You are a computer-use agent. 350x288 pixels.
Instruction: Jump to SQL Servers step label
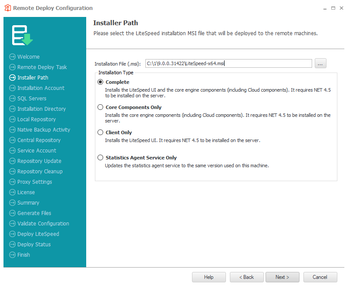pyautogui.click(x=32, y=99)
